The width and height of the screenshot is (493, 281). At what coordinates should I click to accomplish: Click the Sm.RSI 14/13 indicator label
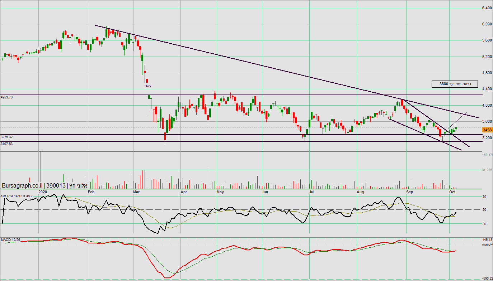pyautogui.click(x=17, y=196)
